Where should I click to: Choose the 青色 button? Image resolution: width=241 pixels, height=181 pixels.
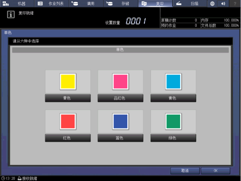173,98
